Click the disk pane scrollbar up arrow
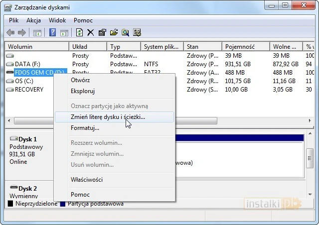319x225 pixels. coord(310,134)
